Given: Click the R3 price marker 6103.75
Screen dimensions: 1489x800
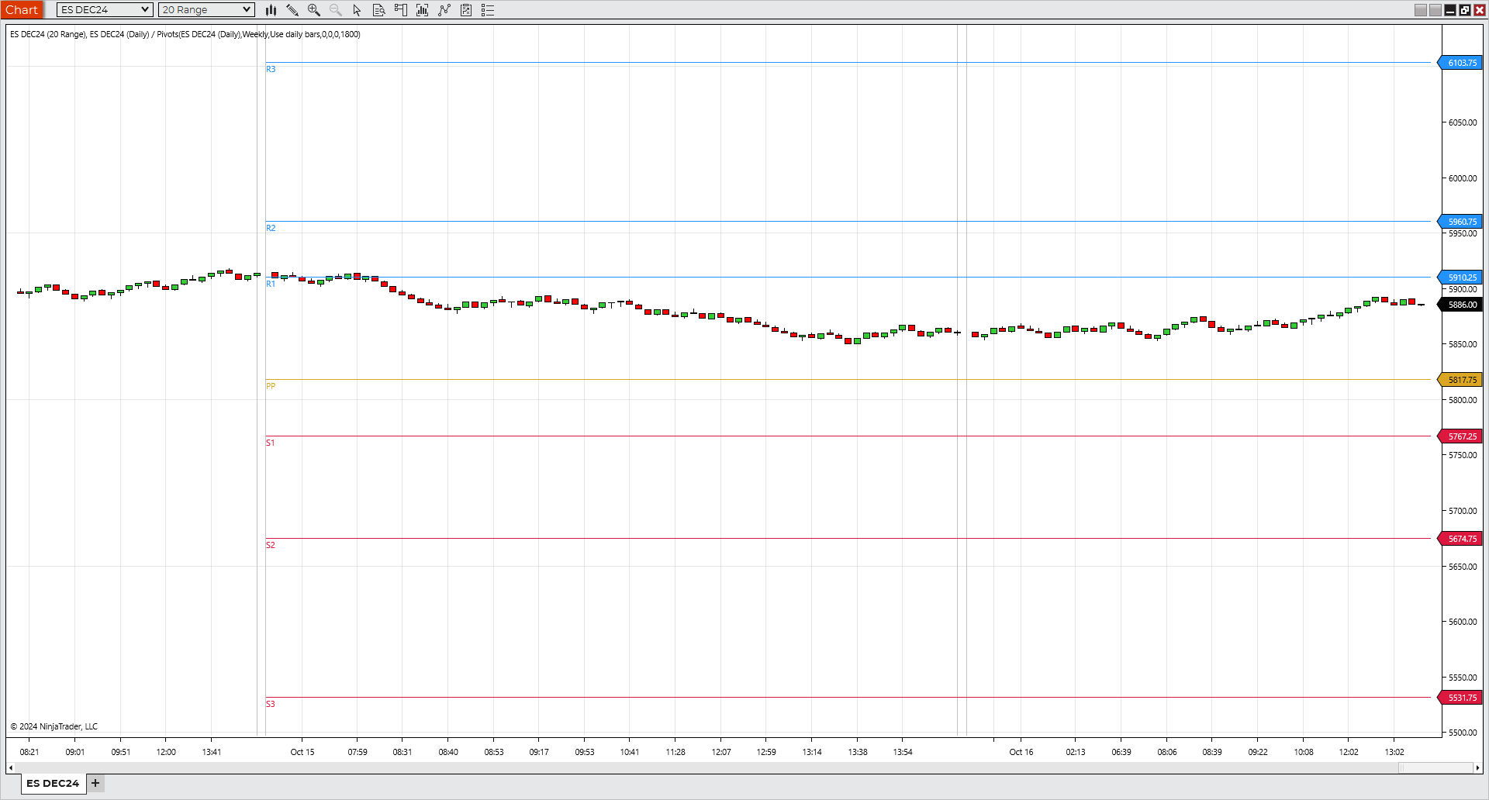Looking at the screenshot, I should click(1460, 63).
